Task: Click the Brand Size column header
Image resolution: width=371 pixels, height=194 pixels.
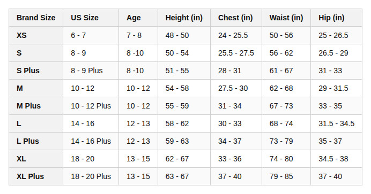Action: pyautogui.click(x=36, y=18)
